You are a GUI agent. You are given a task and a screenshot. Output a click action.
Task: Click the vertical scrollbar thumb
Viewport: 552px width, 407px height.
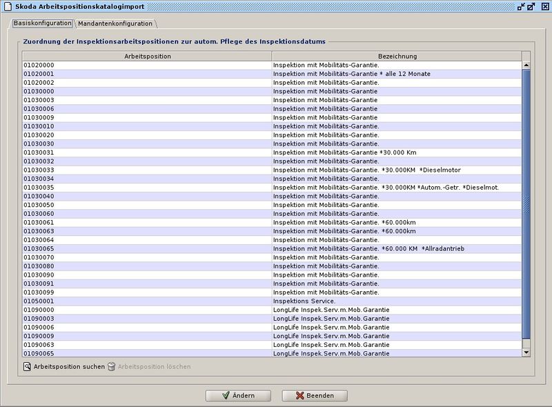click(526, 204)
